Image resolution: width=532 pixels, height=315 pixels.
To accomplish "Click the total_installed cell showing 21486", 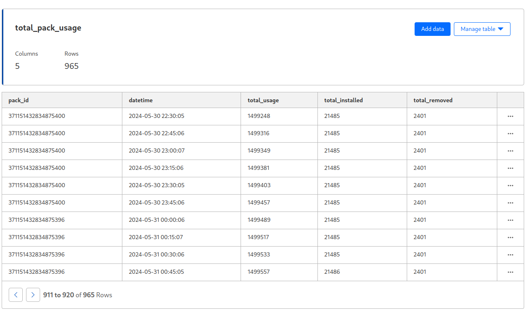I will tap(332, 272).
